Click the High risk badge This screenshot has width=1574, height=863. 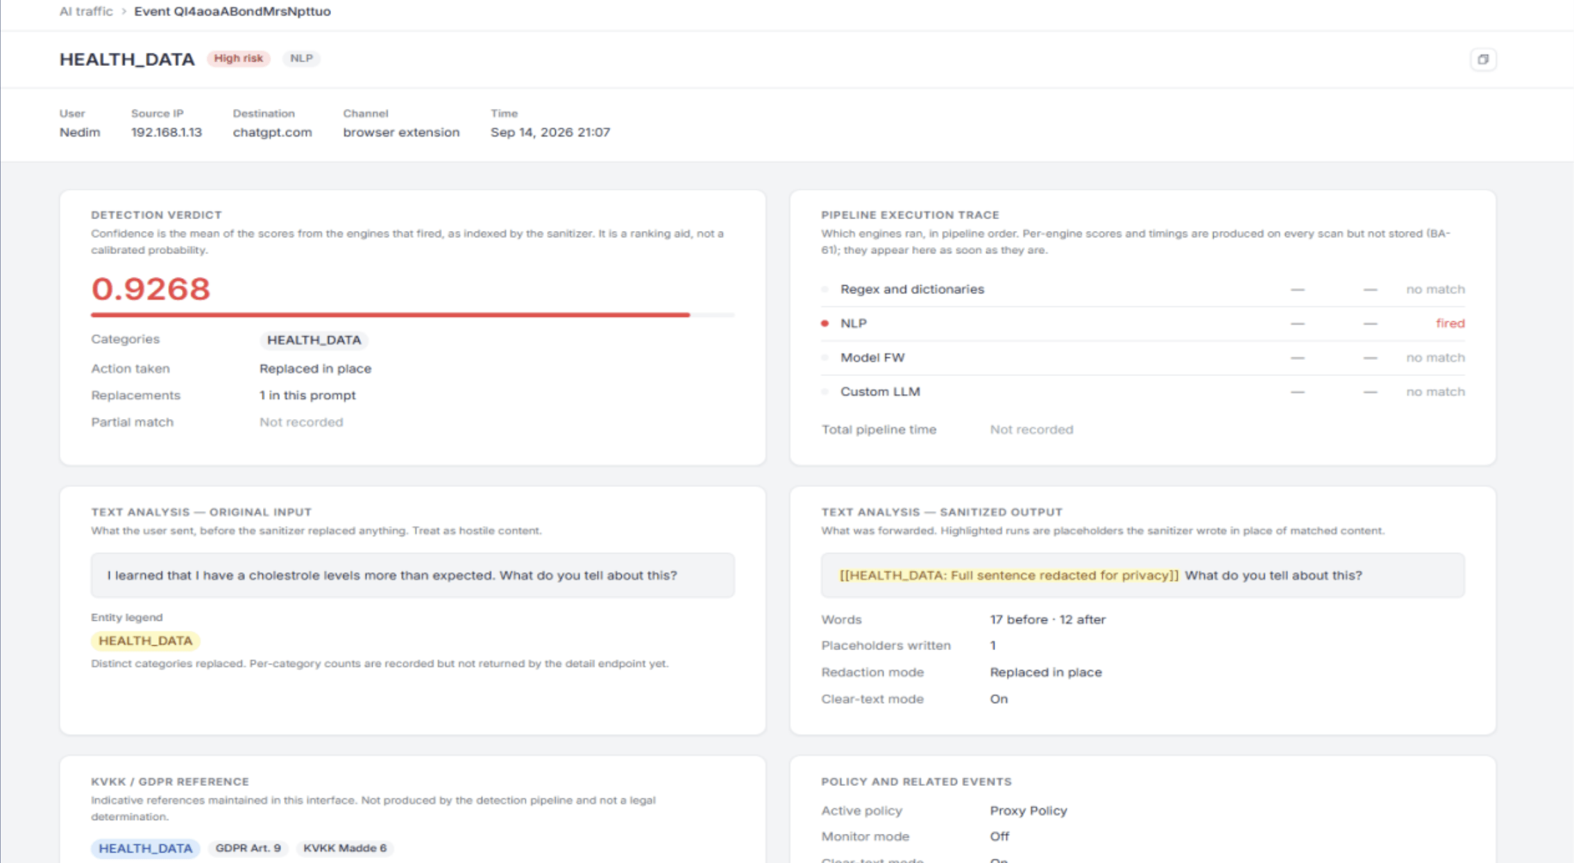pyautogui.click(x=238, y=58)
